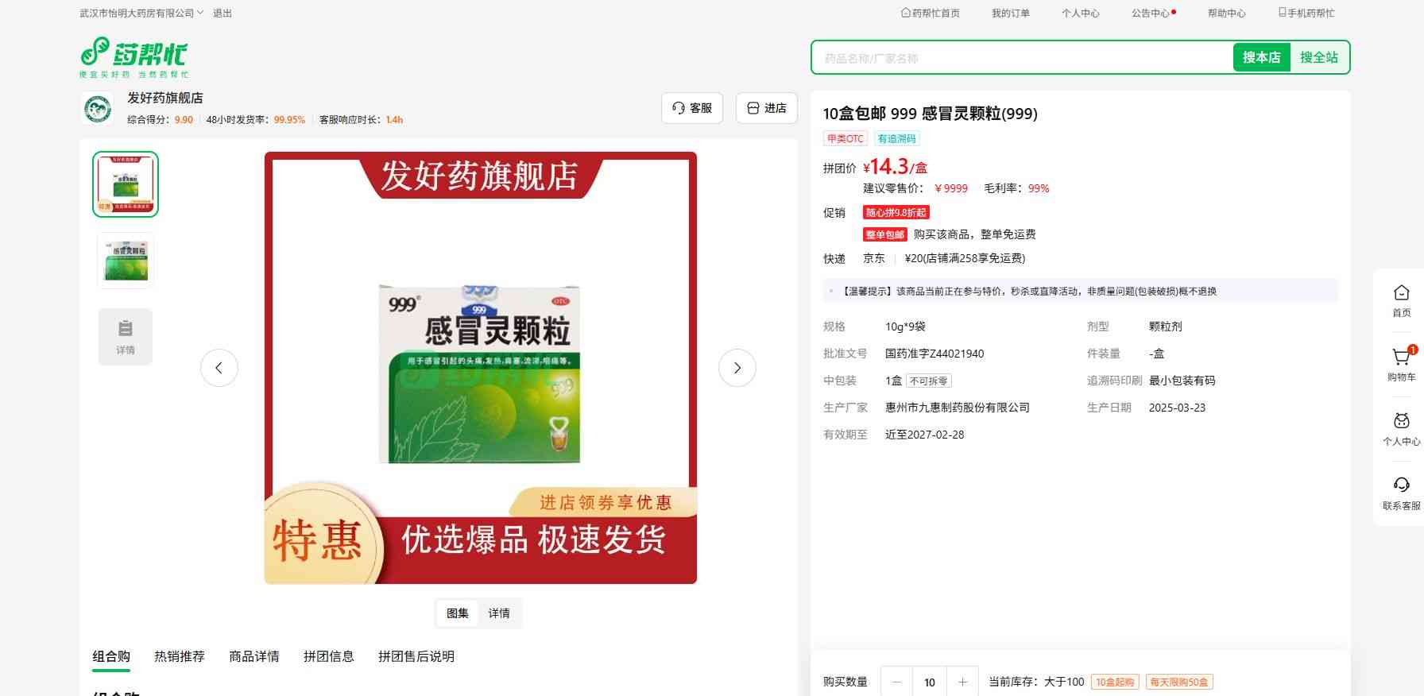Switch to 拼团售后说明 tab

pos(416,656)
